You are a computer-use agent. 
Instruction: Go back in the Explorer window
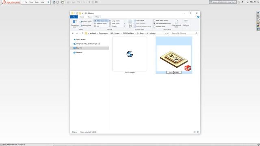[x=73, y=33]
